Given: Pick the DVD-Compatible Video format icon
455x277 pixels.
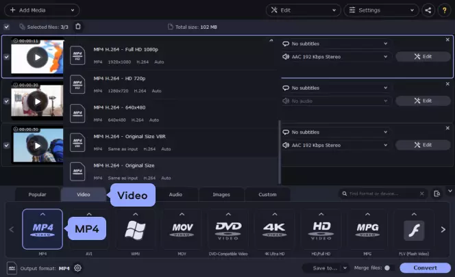Looking at the screenshot, I should pos(228,229).
